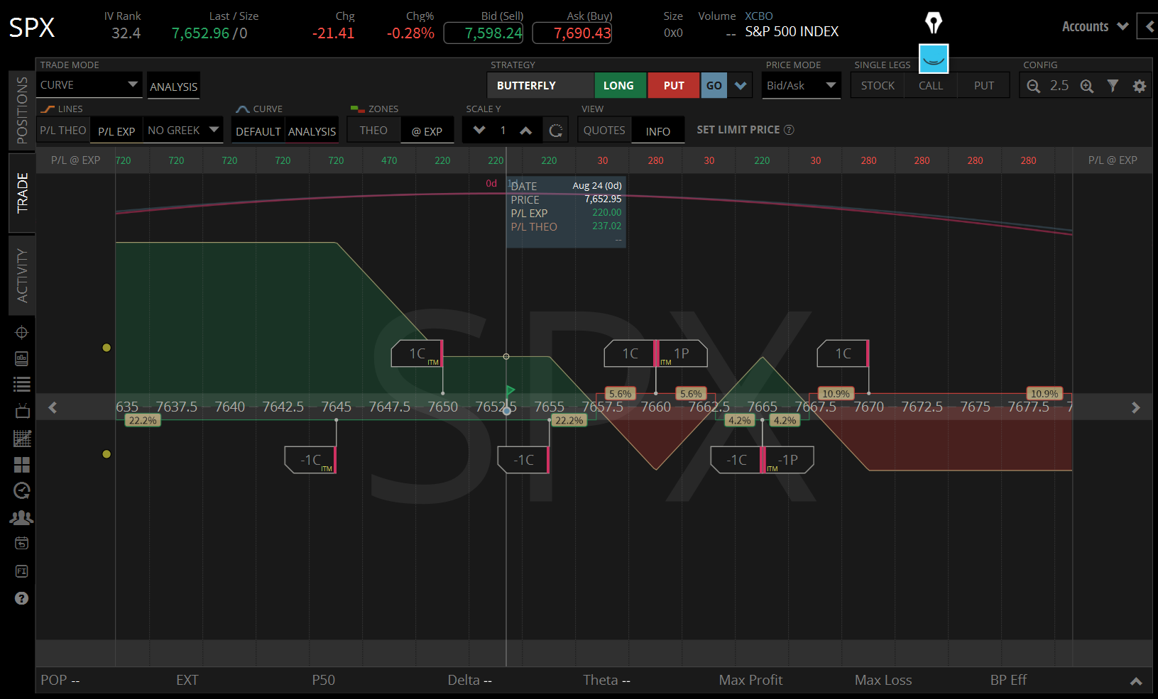Click the 1C leg marker at 7670

[843, 353]
